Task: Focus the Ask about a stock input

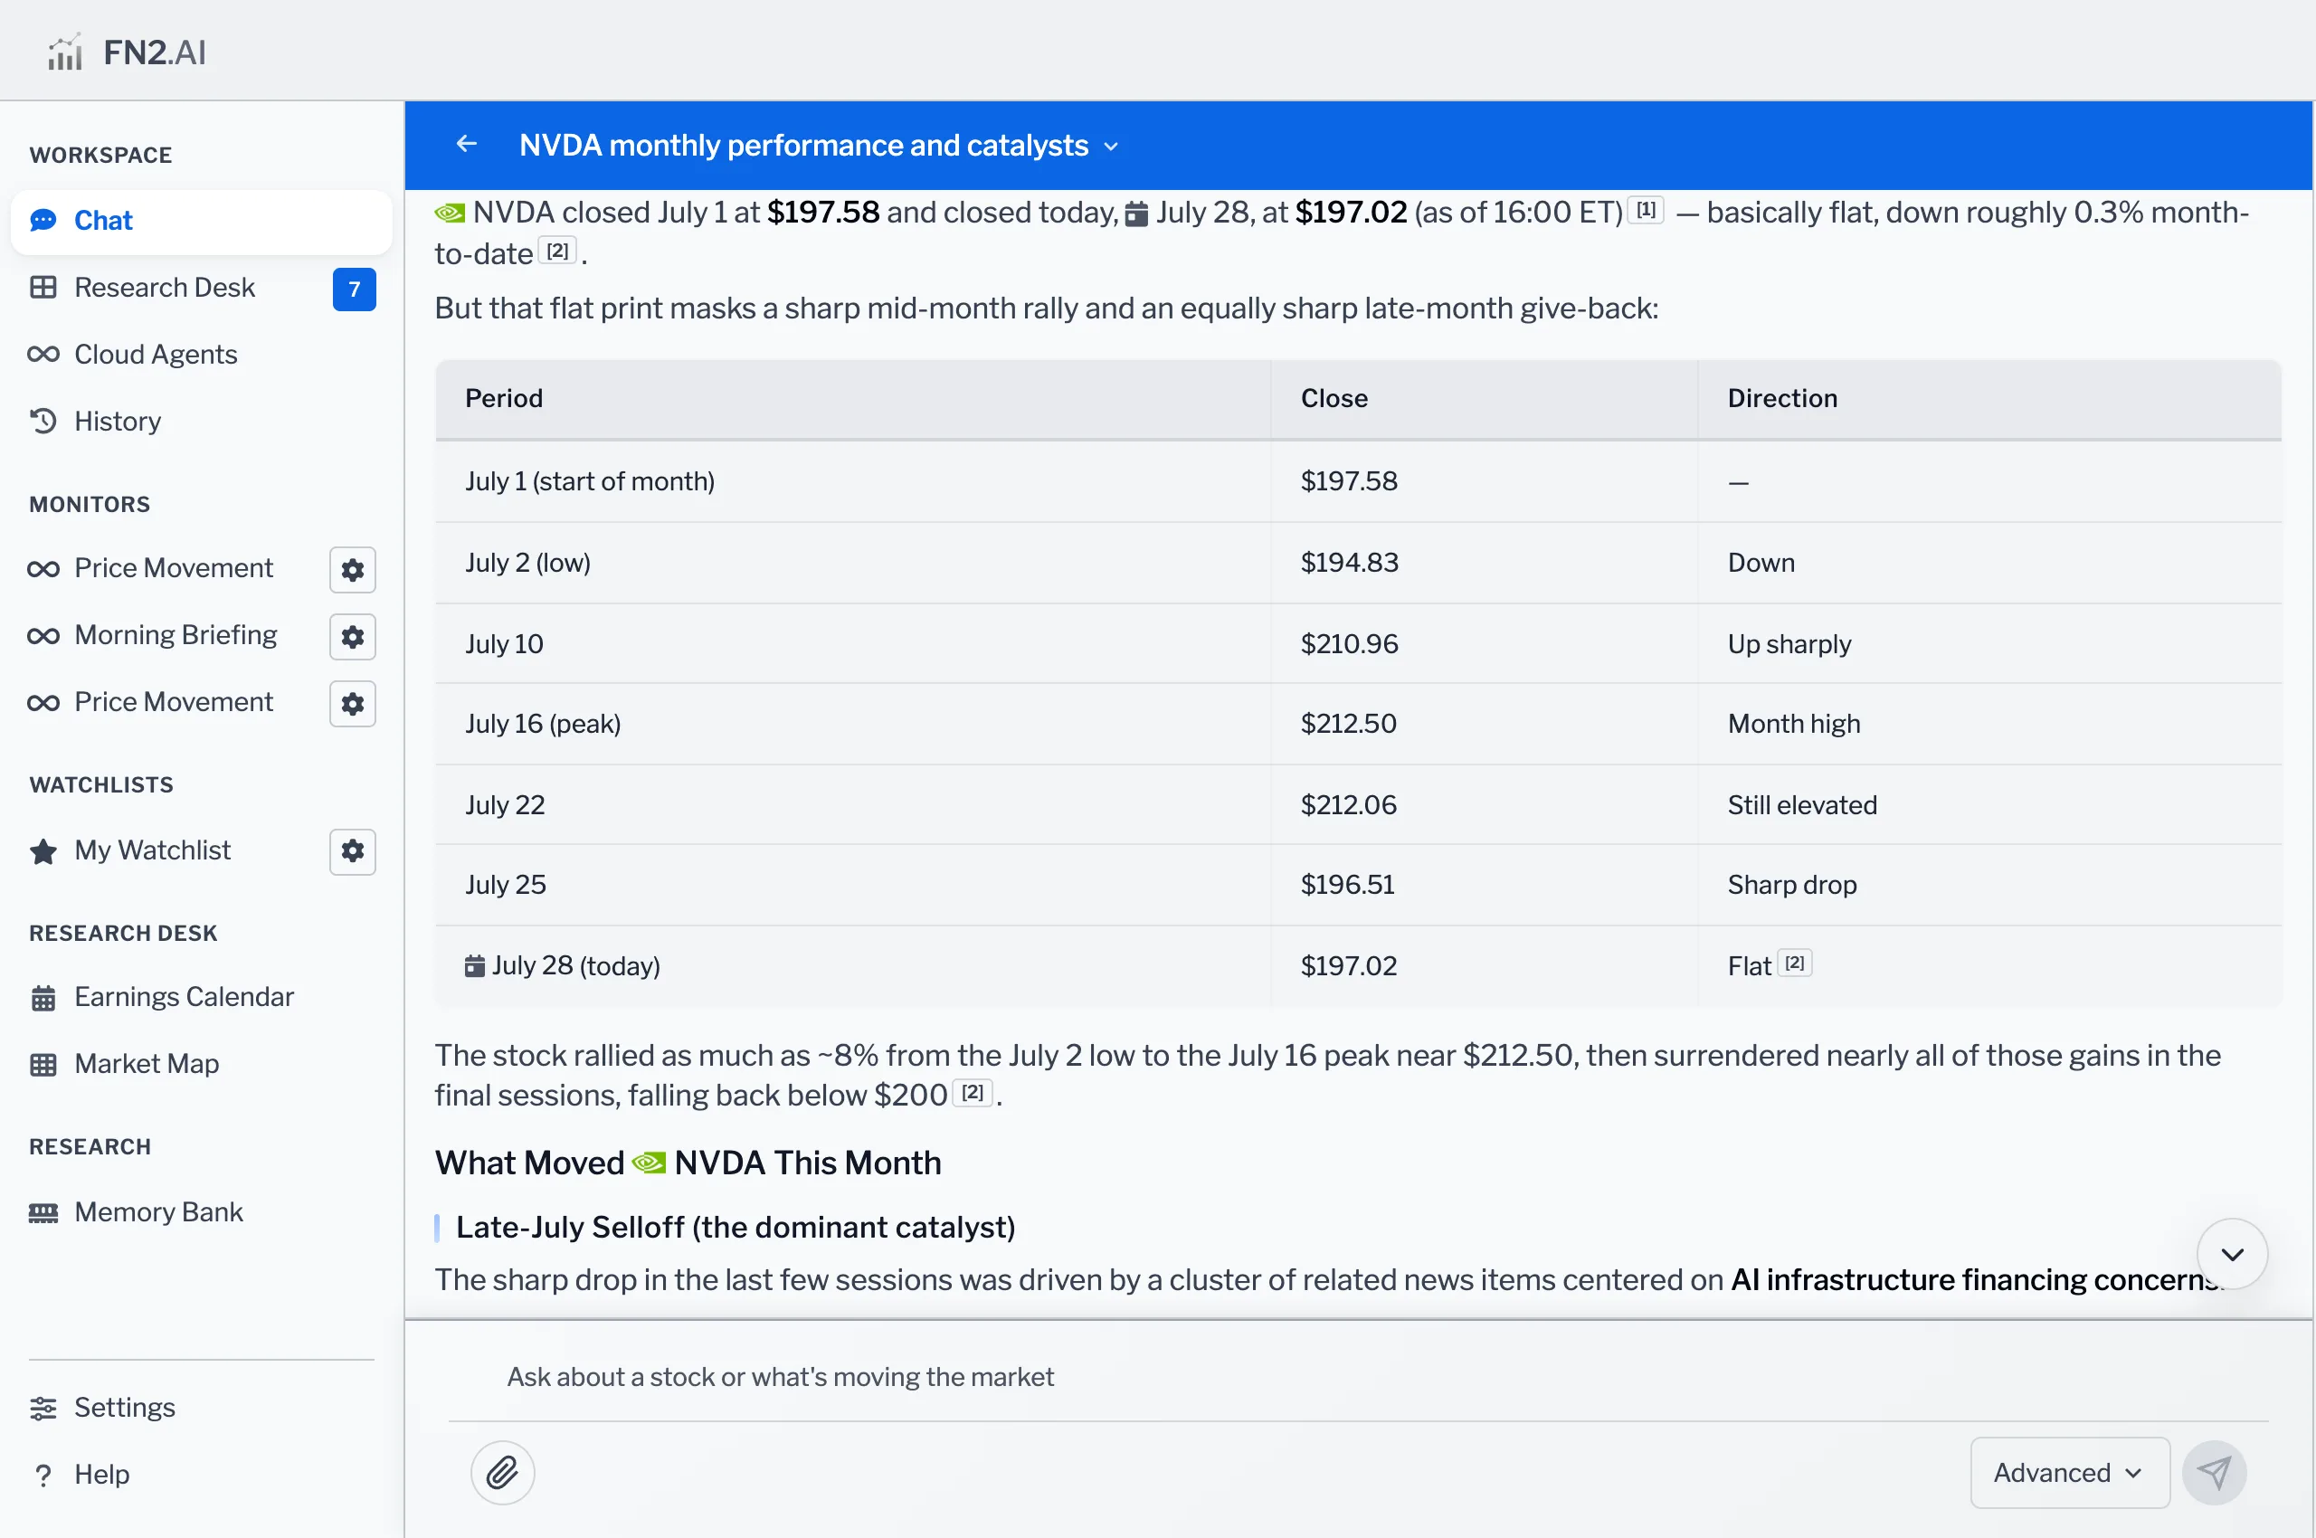Action: (1358, 1376)
